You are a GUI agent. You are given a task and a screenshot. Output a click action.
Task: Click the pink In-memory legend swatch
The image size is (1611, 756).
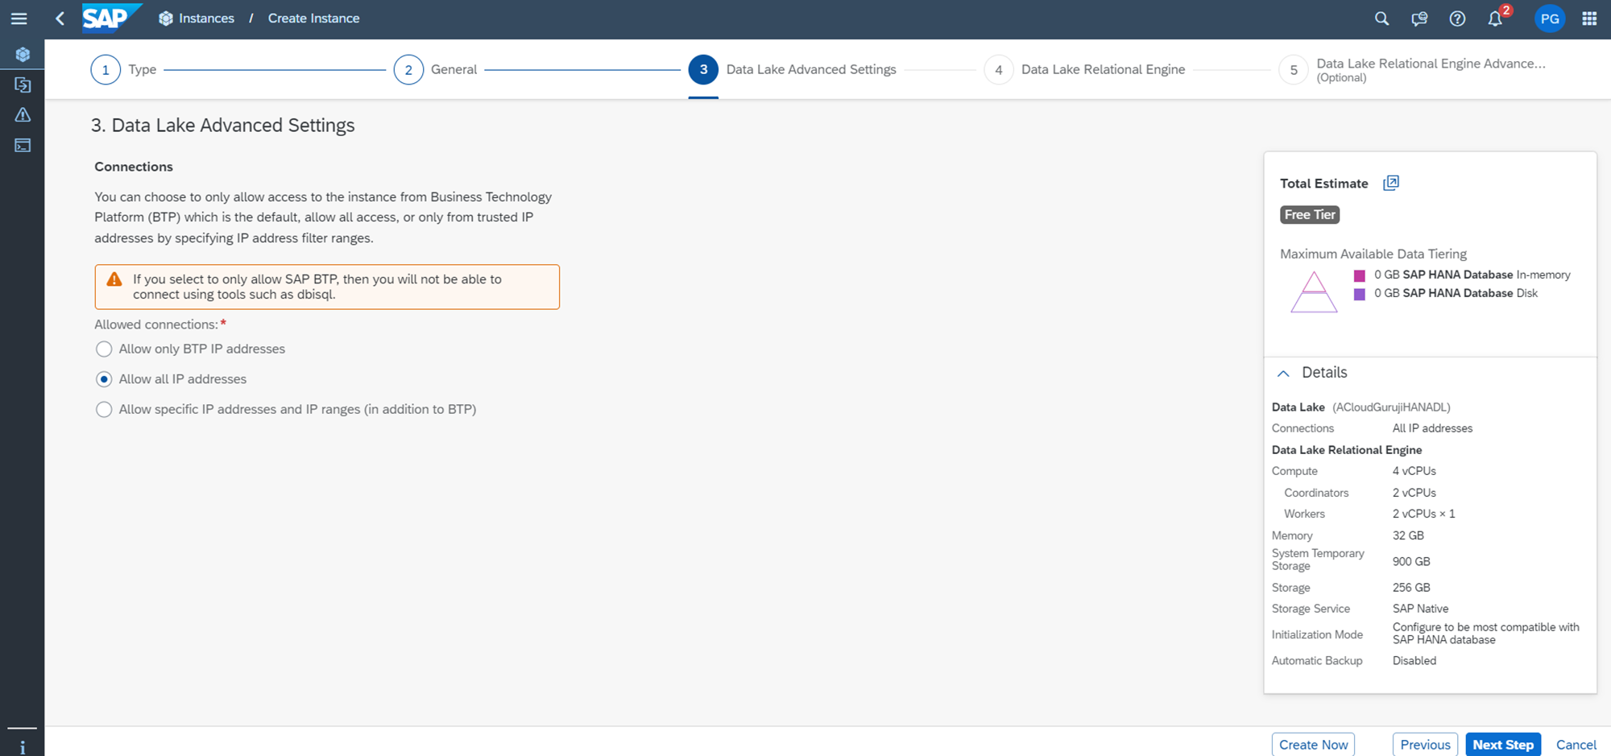[x=1360, y=275]
